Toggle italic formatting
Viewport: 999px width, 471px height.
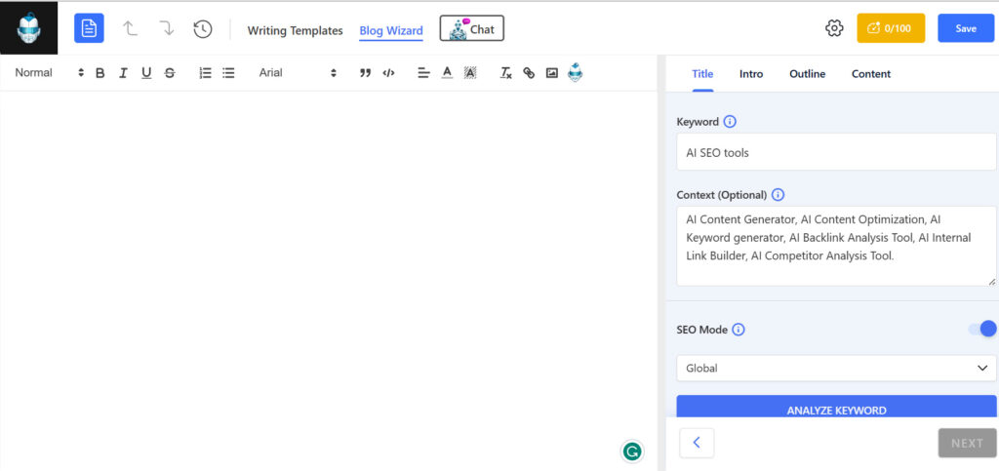123,73
